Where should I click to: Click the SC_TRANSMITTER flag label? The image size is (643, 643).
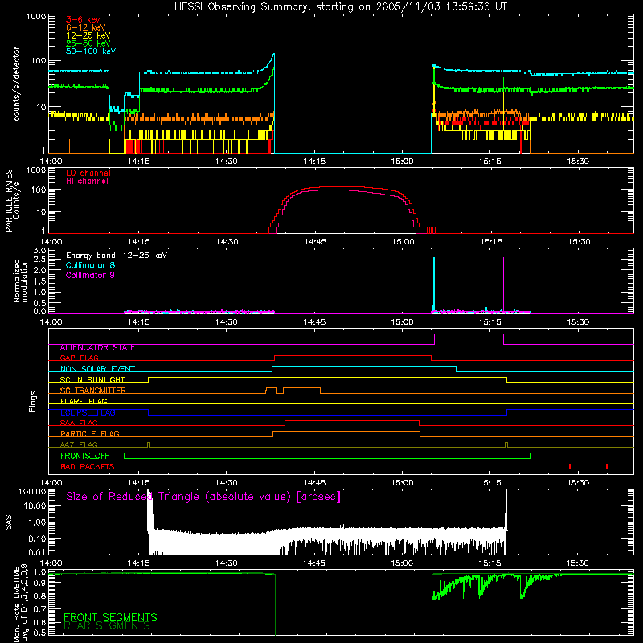(x=92, y=391)
